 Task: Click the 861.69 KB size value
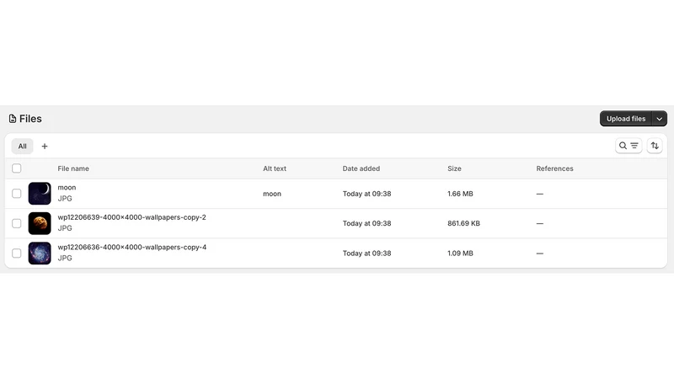click(464, 223)
